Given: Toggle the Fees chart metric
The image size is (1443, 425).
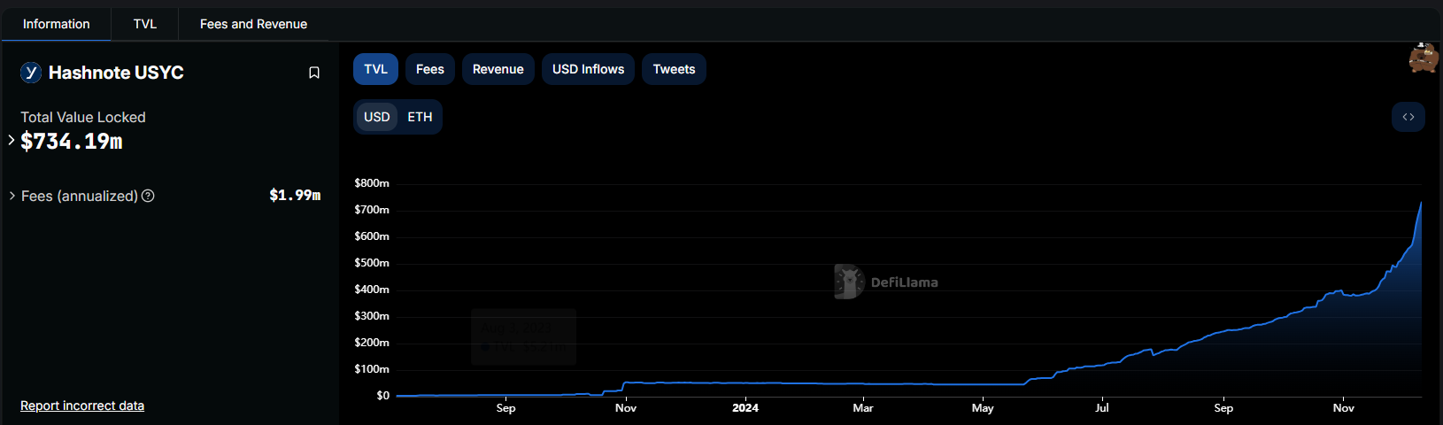Looking at the screenshot, I should coord(430,69).
